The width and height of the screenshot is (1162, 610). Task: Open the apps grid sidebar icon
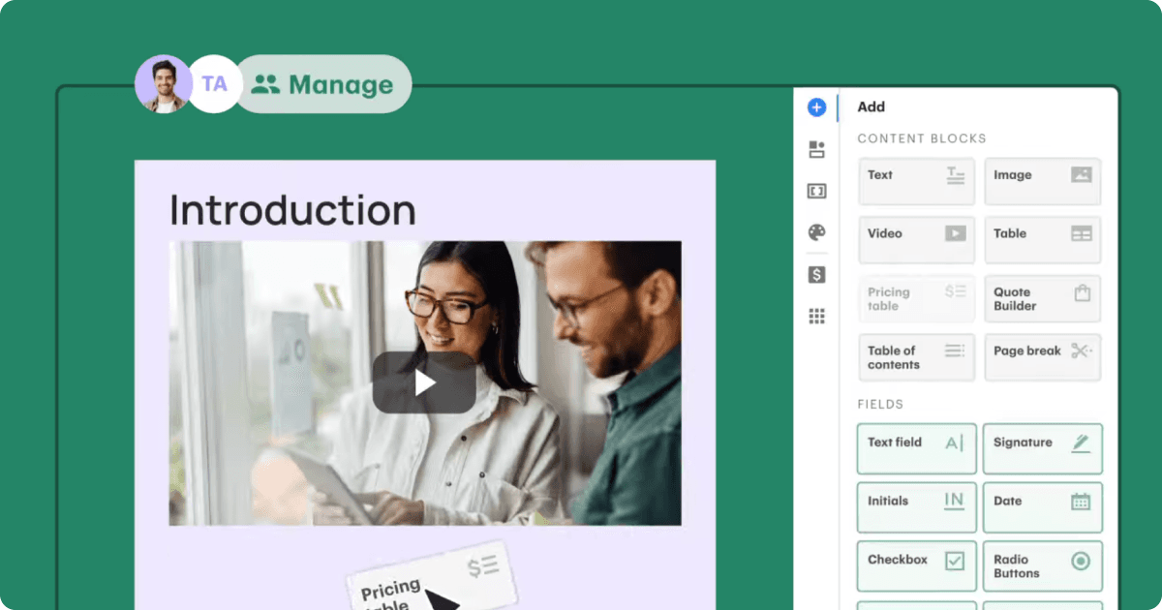click(816, 316)
